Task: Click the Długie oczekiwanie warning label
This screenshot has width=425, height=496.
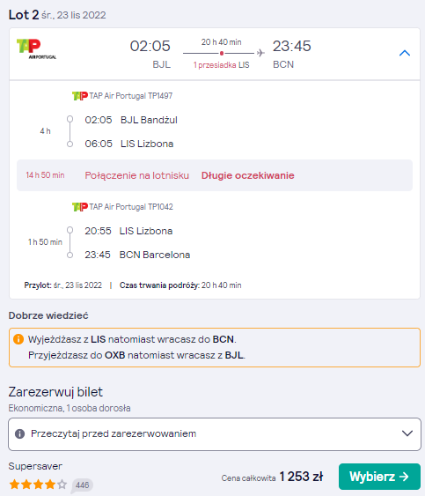Action: (x=248, y=175)
